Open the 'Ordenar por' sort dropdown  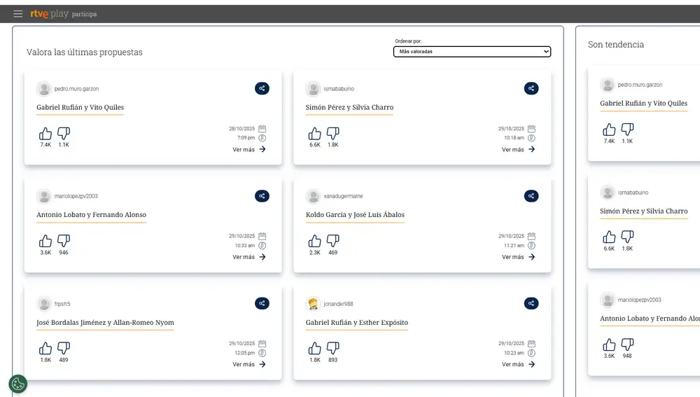[472, 52]
